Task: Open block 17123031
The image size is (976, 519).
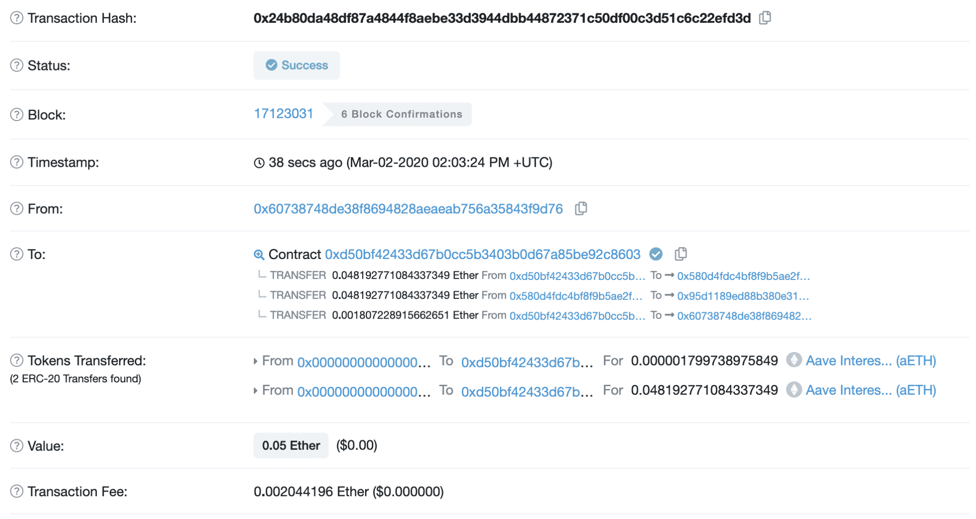Action: coord(284,114)
